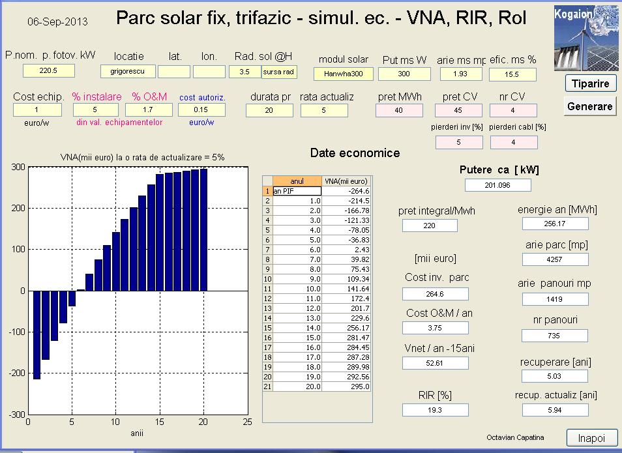622x453 pixels.
Task: Select the modul solar Hanwha300 field
Action: click(x=343, y=74)
